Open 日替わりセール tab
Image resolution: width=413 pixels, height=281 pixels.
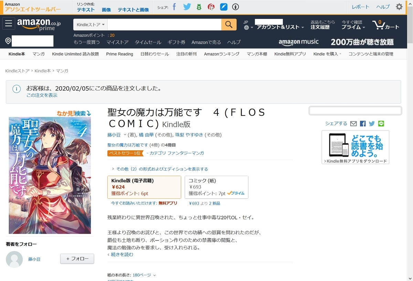[x=155, y=54]
